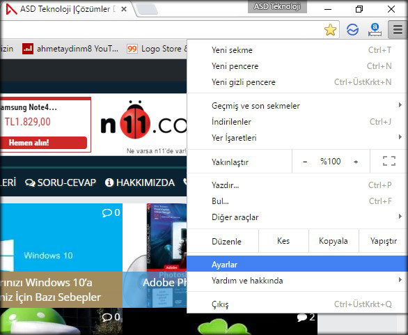
Task: Expand Yardım ve hakkında submenu
Action: point(297,281)
